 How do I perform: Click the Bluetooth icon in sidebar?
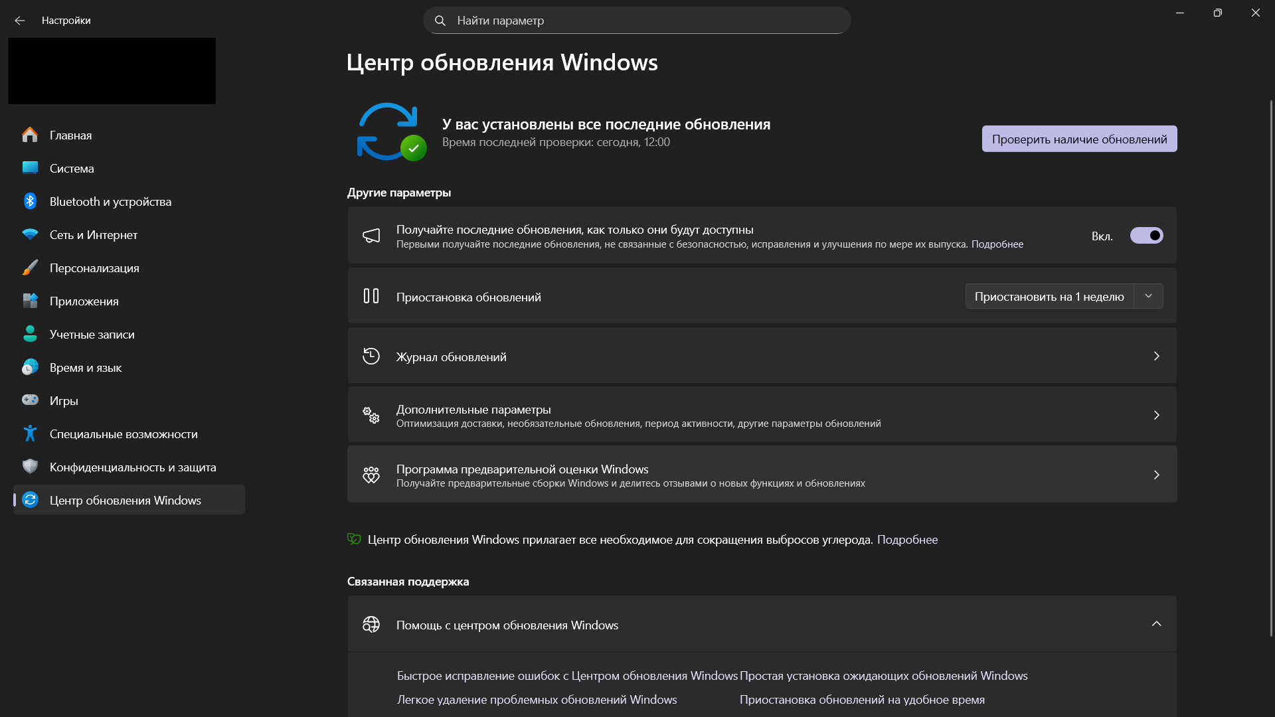30,201
